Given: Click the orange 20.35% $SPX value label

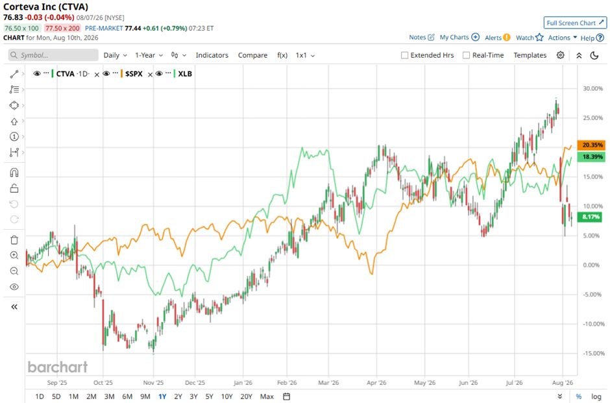Looking at the screenshot, I should point(591,145).
